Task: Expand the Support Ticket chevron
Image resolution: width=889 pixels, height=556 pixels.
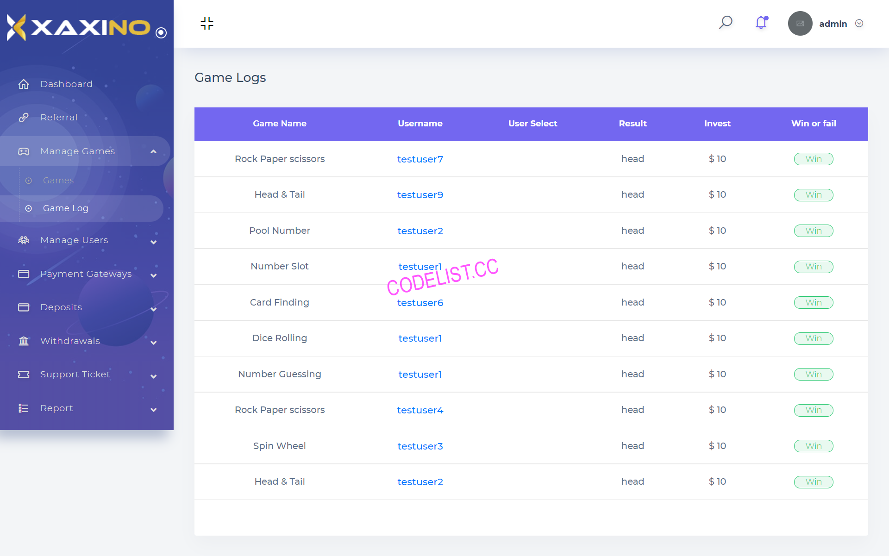Action: [x=153, y=376]
